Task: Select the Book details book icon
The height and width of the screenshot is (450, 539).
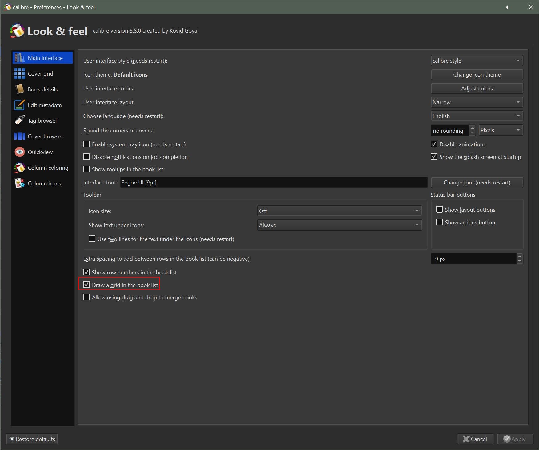Action: [x=20, y=89]
